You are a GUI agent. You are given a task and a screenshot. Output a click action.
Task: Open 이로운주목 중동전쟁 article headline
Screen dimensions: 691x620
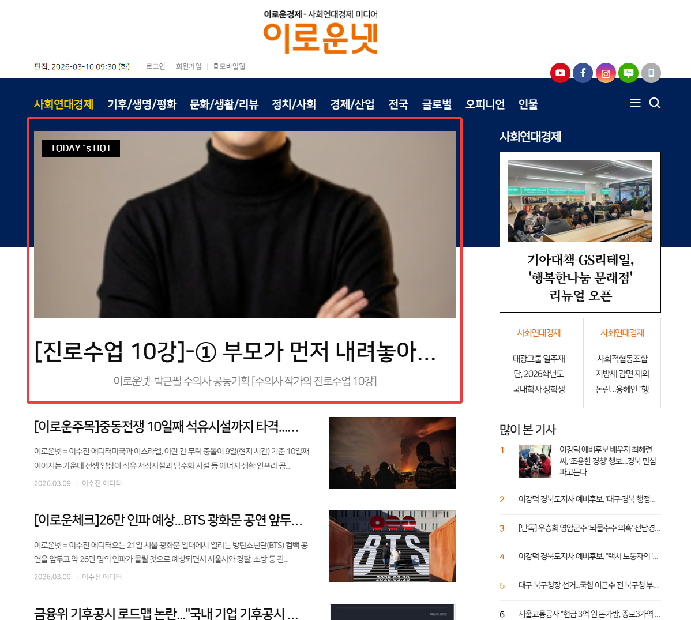point(167,427)
